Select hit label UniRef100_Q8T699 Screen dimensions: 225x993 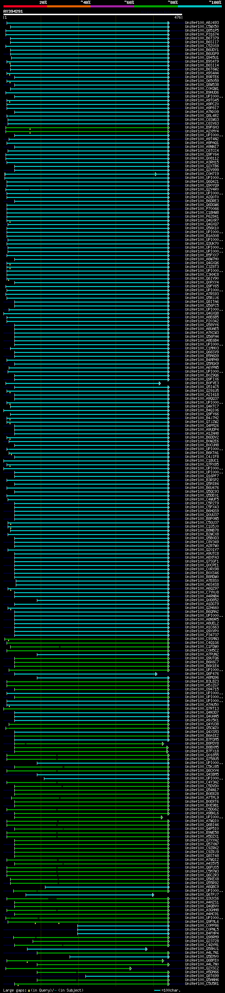point(202,976)
